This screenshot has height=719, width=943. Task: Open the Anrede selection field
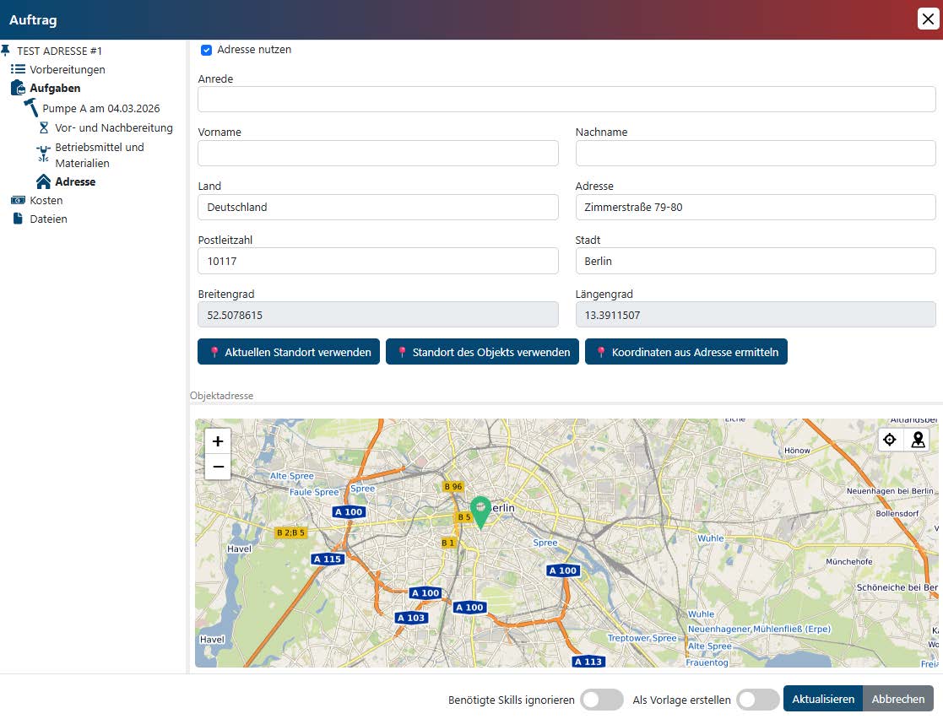point(566,100)
